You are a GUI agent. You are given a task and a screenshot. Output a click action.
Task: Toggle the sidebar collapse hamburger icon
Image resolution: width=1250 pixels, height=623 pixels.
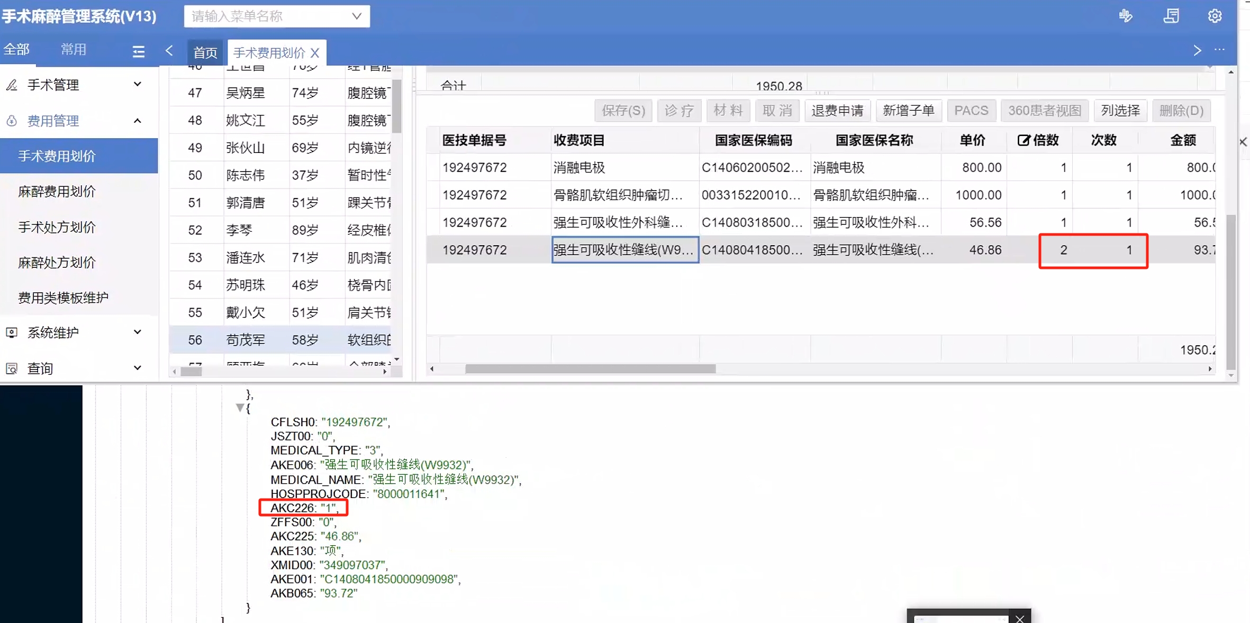point(138,51)
